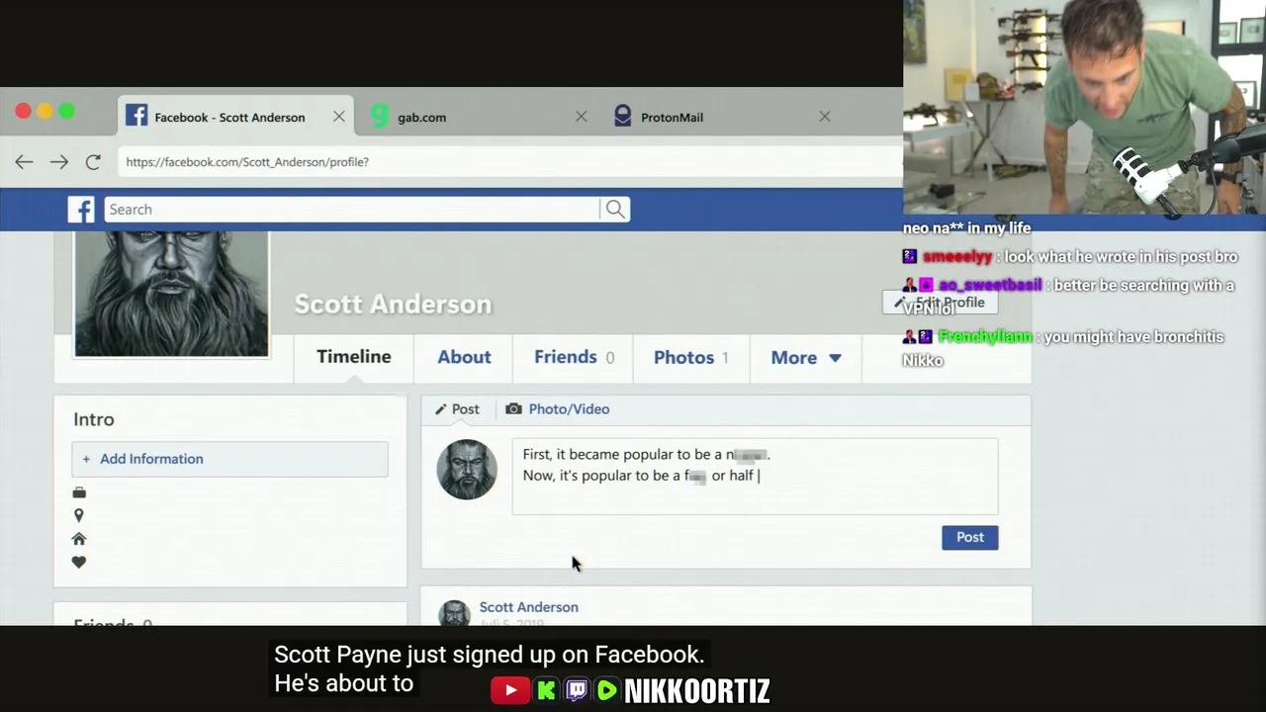Click the yellow macOS minimize light
Viewport: 1266px width, 712px height.
[45, 112]
